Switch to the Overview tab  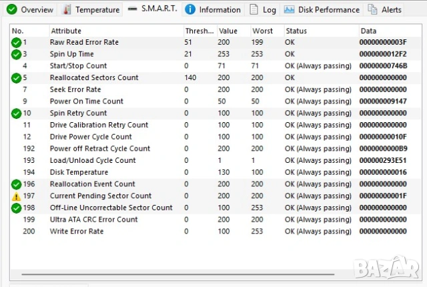(x=30, y=9)
